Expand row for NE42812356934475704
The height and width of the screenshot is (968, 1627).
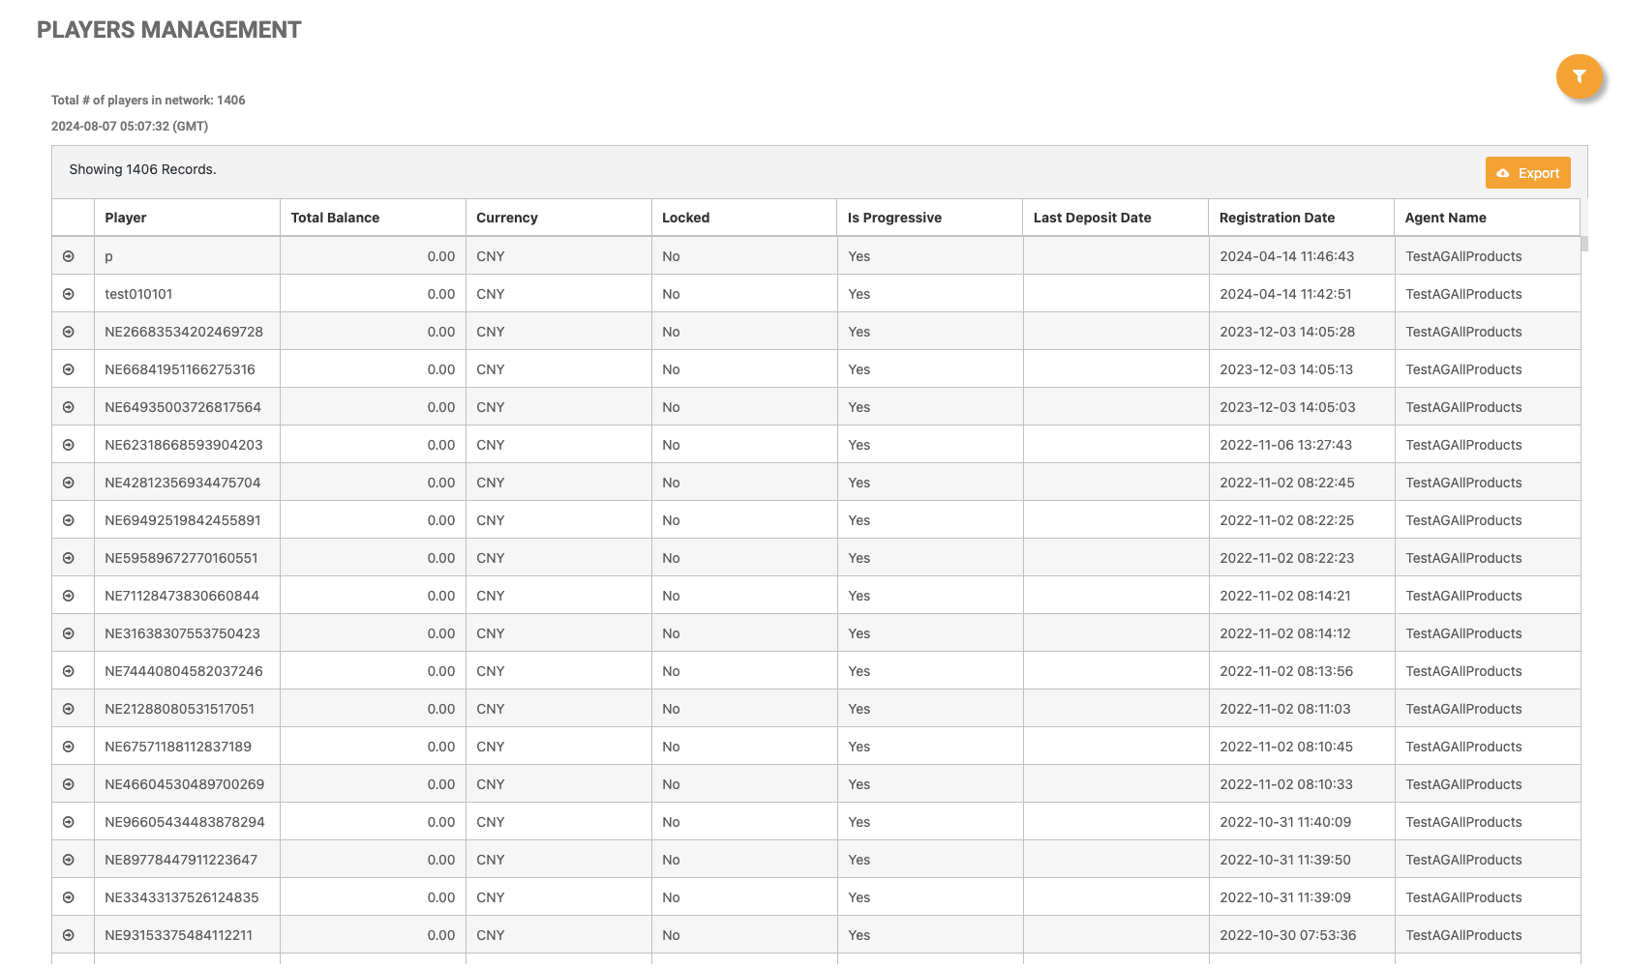[69, 483]
